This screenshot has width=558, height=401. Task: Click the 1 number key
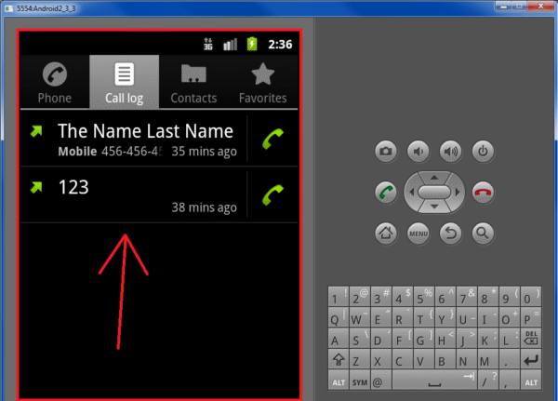coord(339,296)
